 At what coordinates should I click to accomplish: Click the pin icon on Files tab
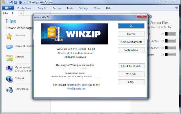(12, 13)
